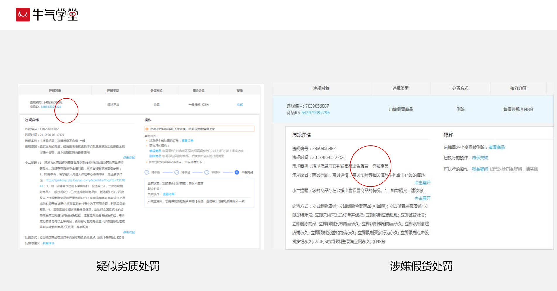Viewport: 557px width, 291px height.
Task: Click the 申诉完成 step label
Action: click(x=247, y=173)
